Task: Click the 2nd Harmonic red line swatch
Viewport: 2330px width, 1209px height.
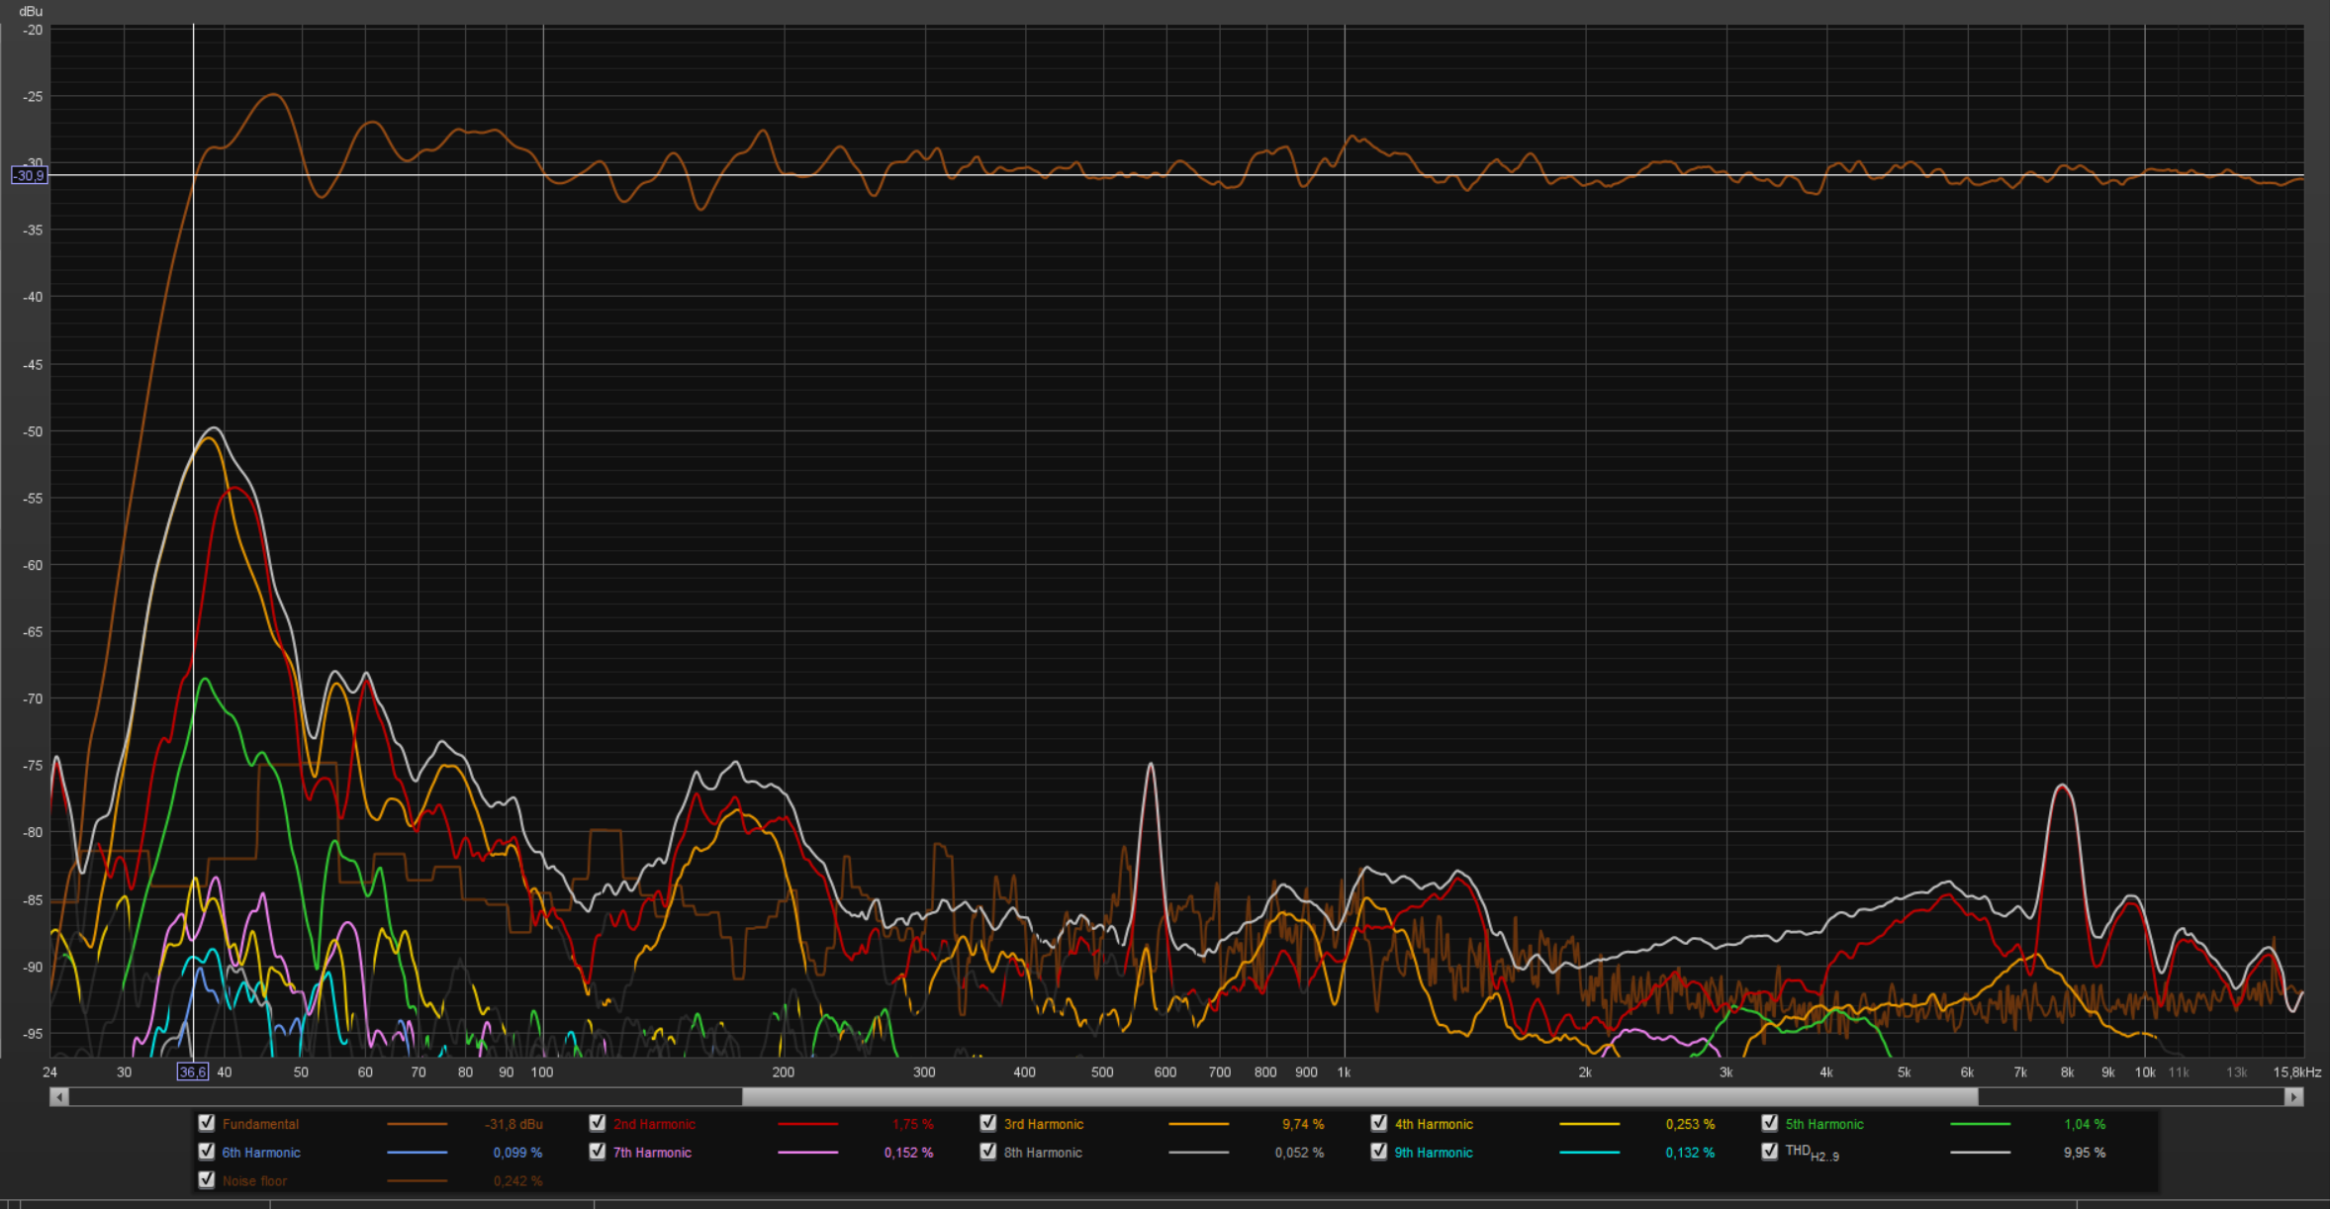Action: pos(808,1125)
